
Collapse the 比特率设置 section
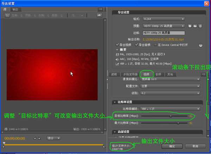115,102
